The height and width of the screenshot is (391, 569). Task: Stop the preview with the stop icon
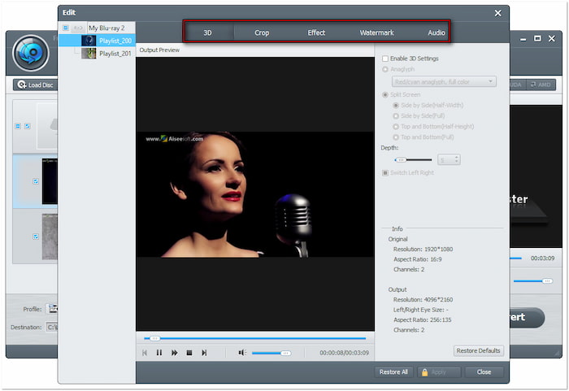pos(189,353)
